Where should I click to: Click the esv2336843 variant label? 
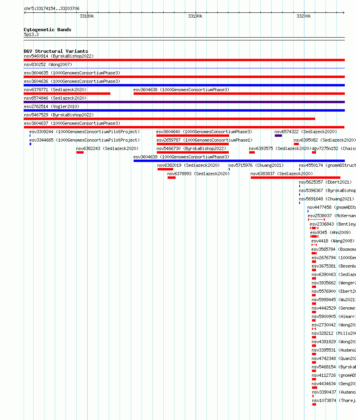coord(333,224)
